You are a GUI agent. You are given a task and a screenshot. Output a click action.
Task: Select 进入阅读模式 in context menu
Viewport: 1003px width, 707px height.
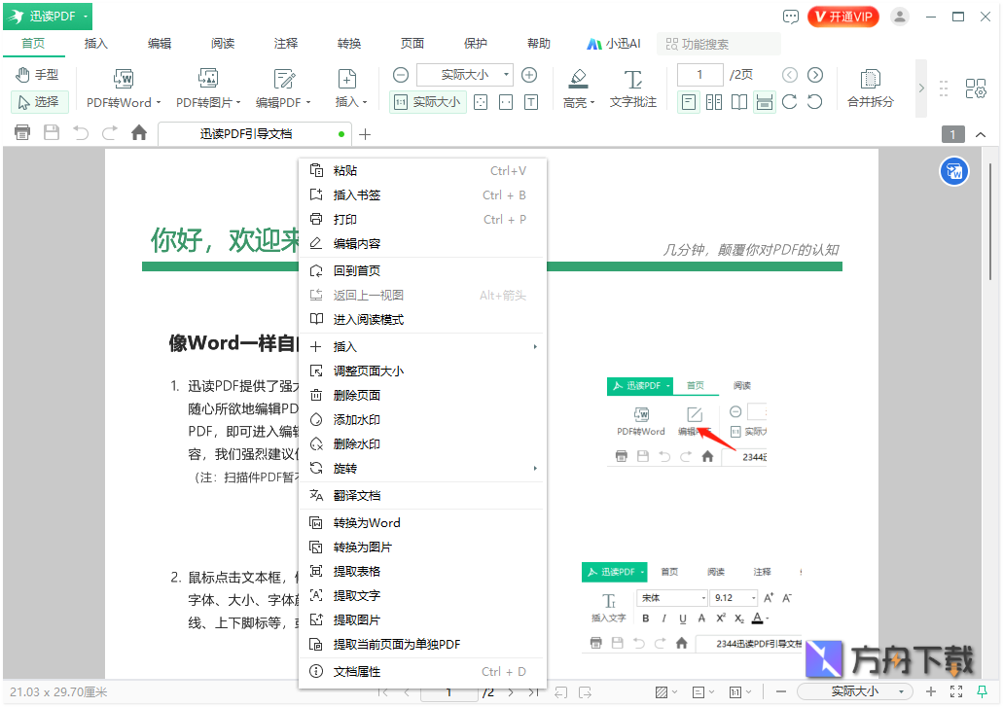(422, 319)
